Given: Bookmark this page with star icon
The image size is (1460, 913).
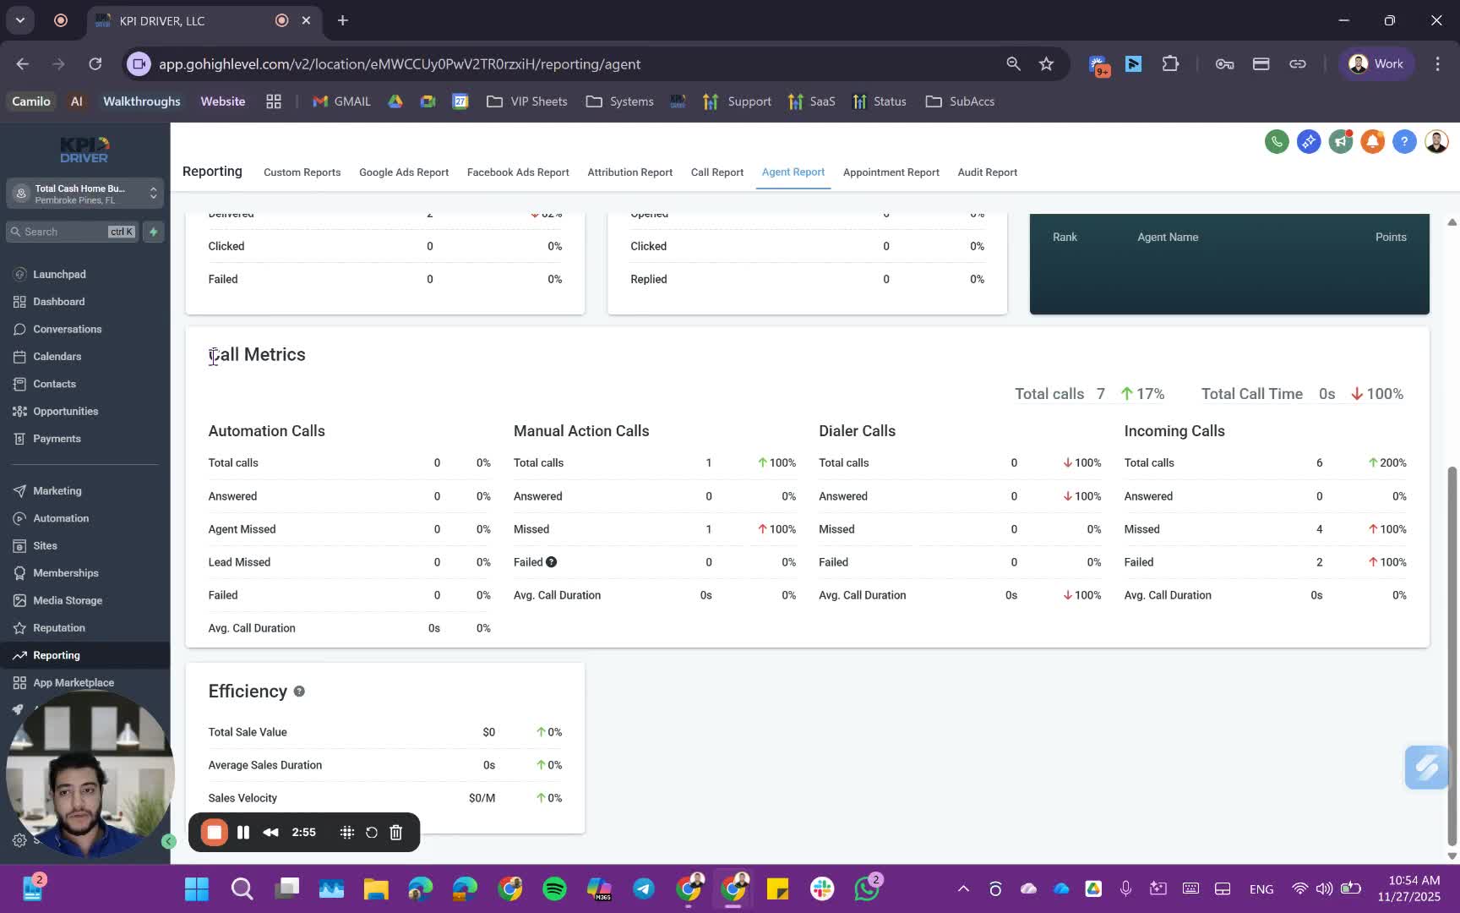Looking at the screenshot, I should point(1046,64).
